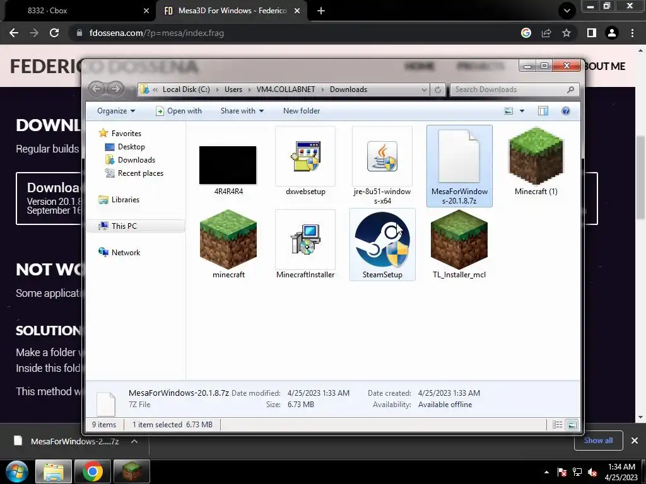
Task: Click the change view icon in Explorer
Action: [x=509, y=111]
